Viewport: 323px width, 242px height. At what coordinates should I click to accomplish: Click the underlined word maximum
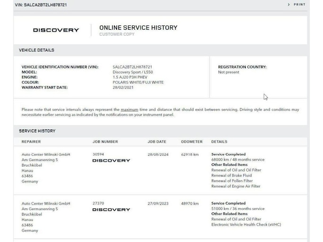(x=129, y=110)
